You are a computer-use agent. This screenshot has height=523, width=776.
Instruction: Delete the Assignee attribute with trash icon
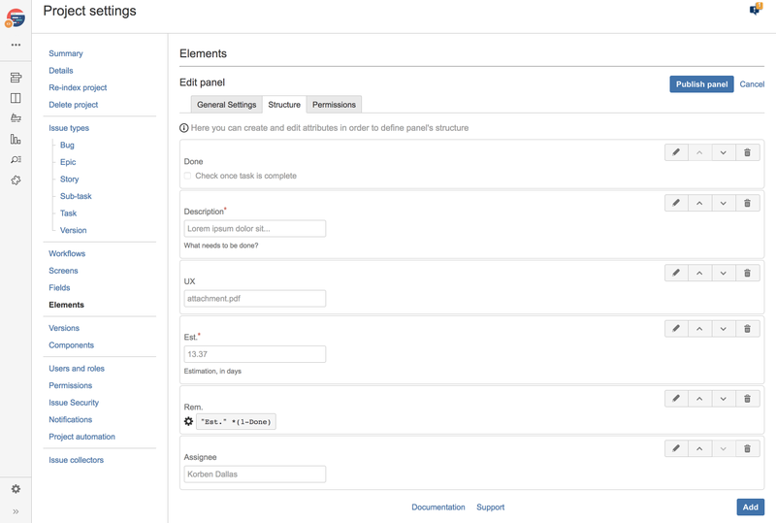[x=747, y=448]
